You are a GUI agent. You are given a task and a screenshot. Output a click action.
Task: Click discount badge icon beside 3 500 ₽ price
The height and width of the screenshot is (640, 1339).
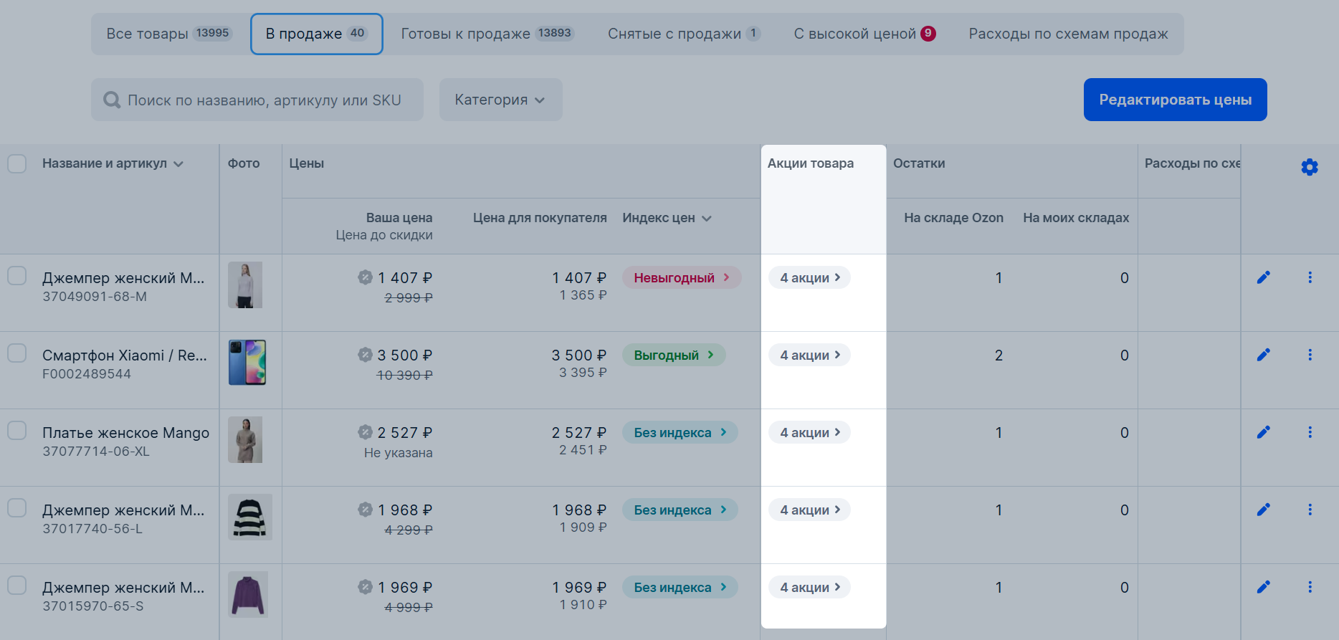coord(365,354)
